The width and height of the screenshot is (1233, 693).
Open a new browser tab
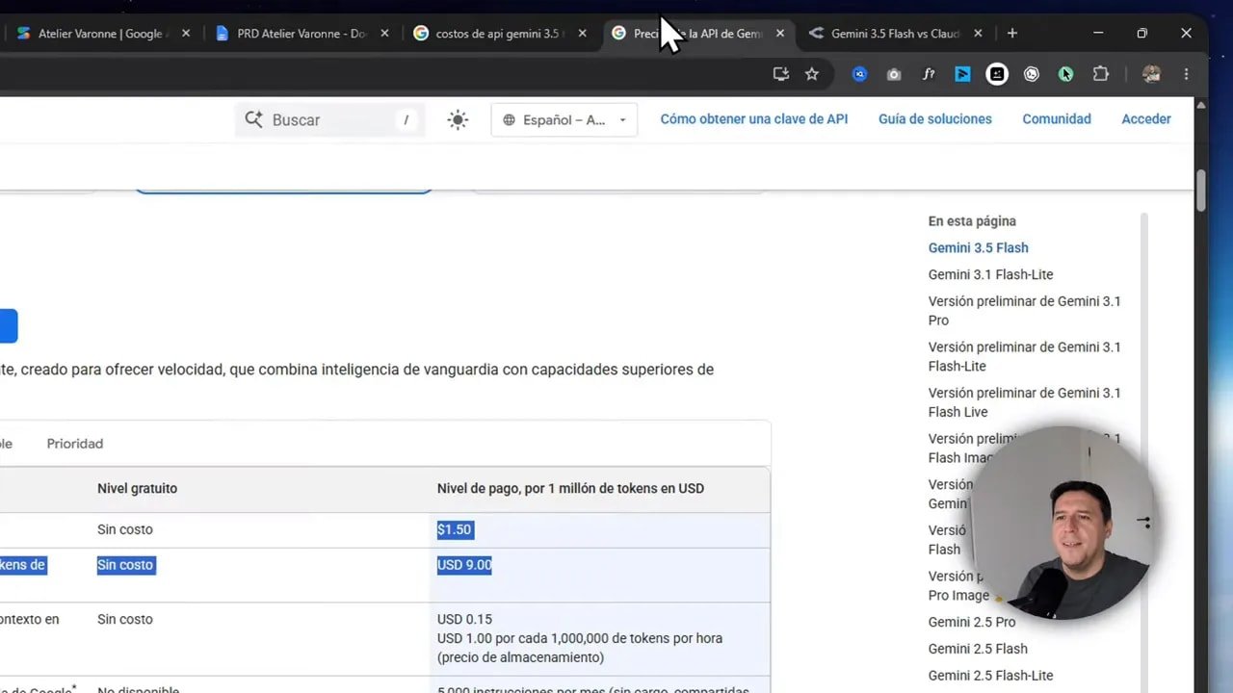pyautogui.click(x=1011, y=34)
